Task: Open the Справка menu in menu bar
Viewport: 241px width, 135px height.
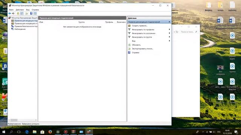Action: (x=35, y=10)
